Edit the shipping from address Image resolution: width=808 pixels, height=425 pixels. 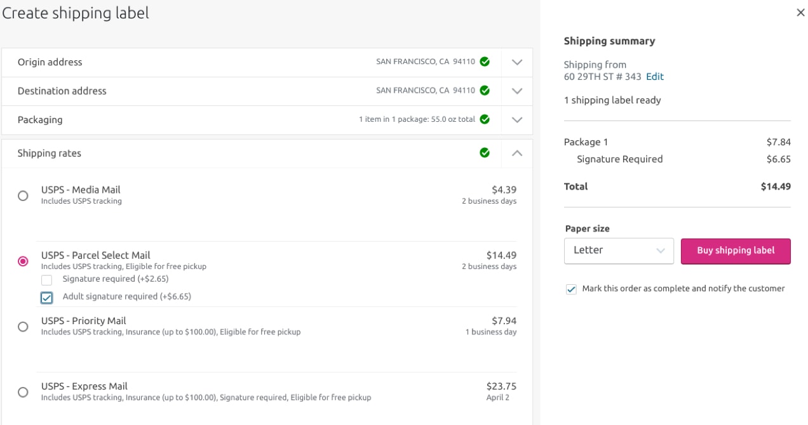tap(655, 76)
